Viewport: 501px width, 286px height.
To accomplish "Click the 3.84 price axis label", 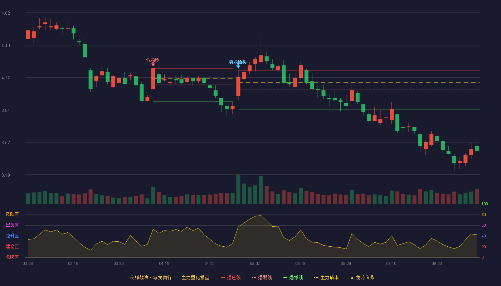I will (6, 110).
